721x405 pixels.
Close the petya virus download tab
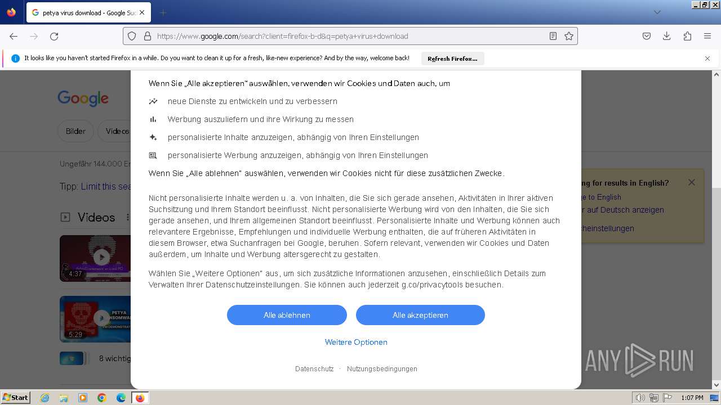pyautogui.click(x=141, y=12)
